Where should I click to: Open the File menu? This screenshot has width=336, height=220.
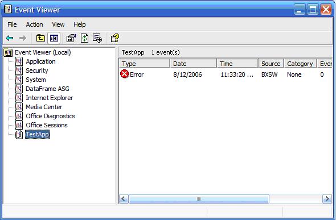point(12,24)
